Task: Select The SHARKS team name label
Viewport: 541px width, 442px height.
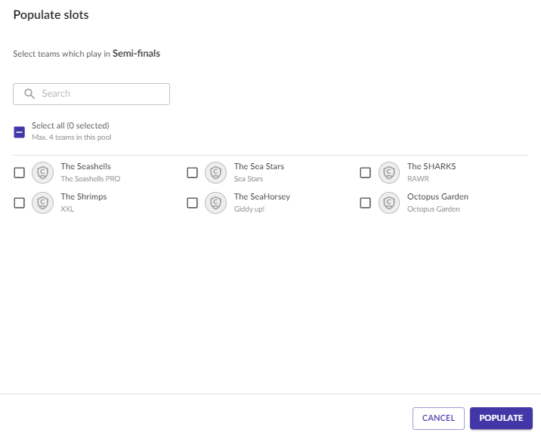Action: [x=431, y=166]
